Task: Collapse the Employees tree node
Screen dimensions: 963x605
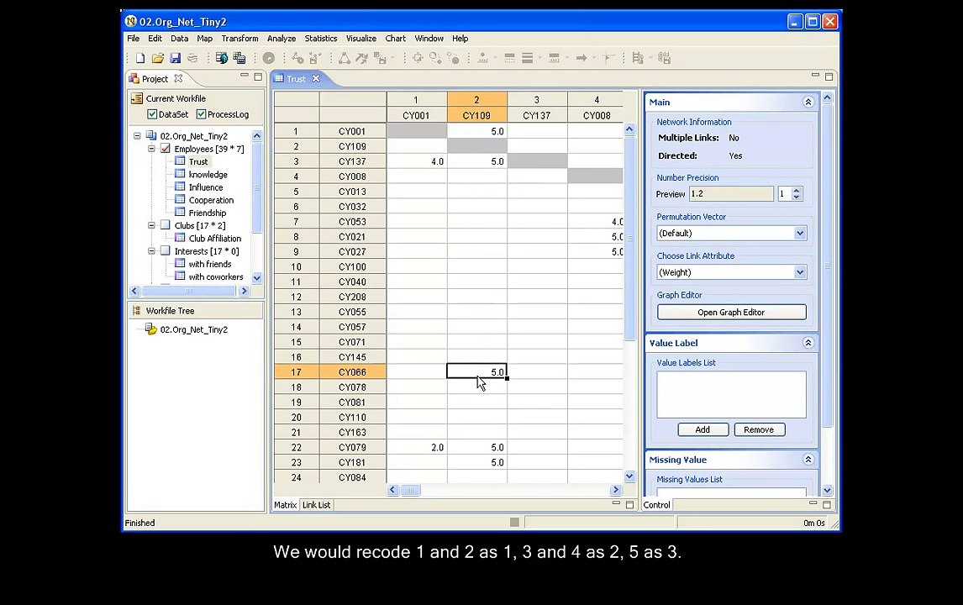Action: [151, 149]
